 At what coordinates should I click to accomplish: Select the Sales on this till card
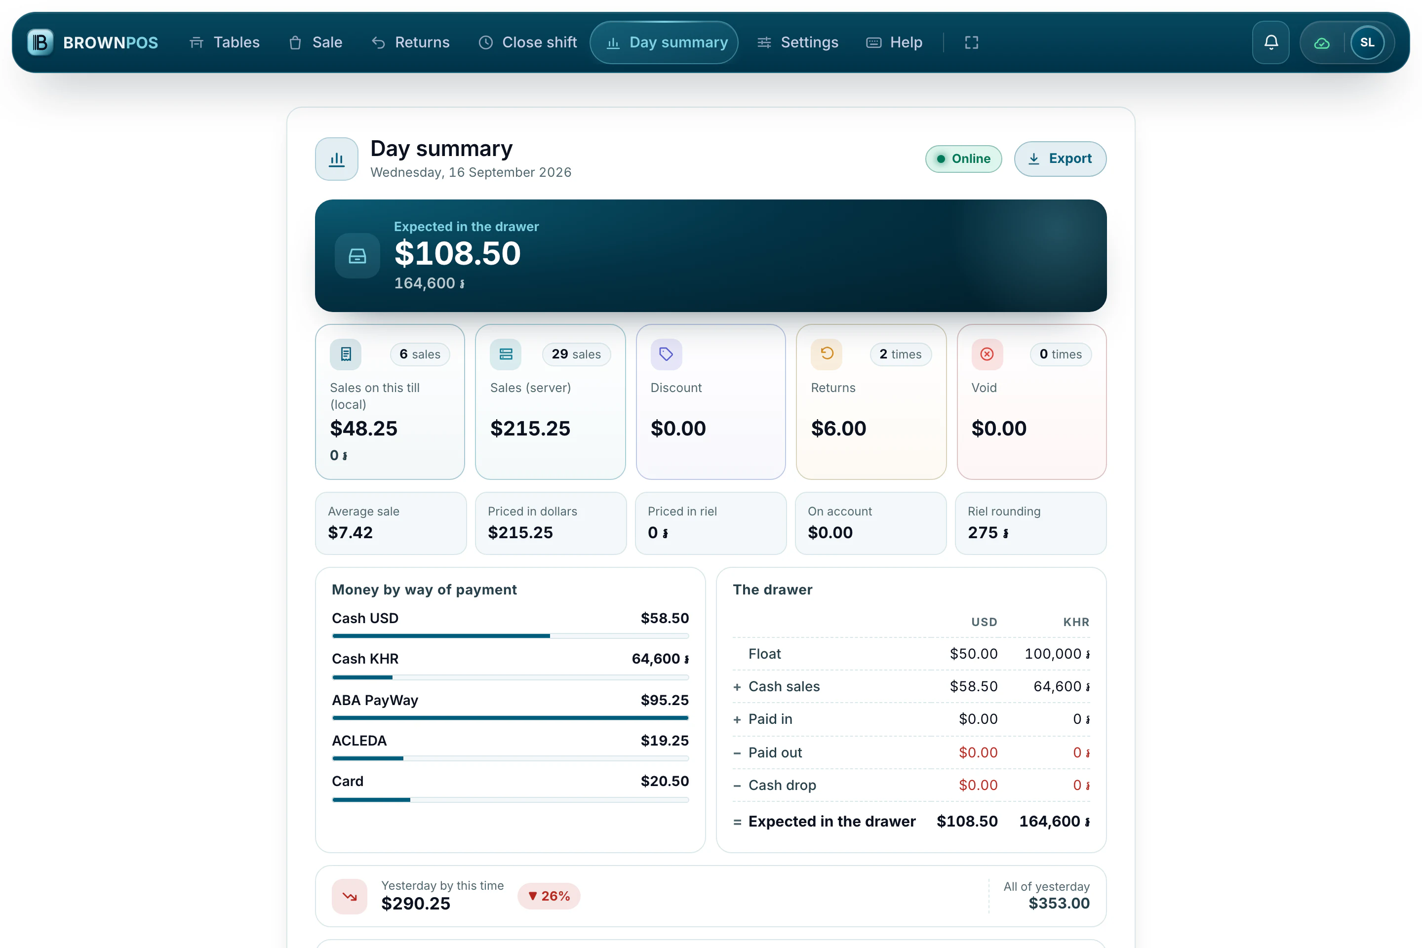[390, 401]
